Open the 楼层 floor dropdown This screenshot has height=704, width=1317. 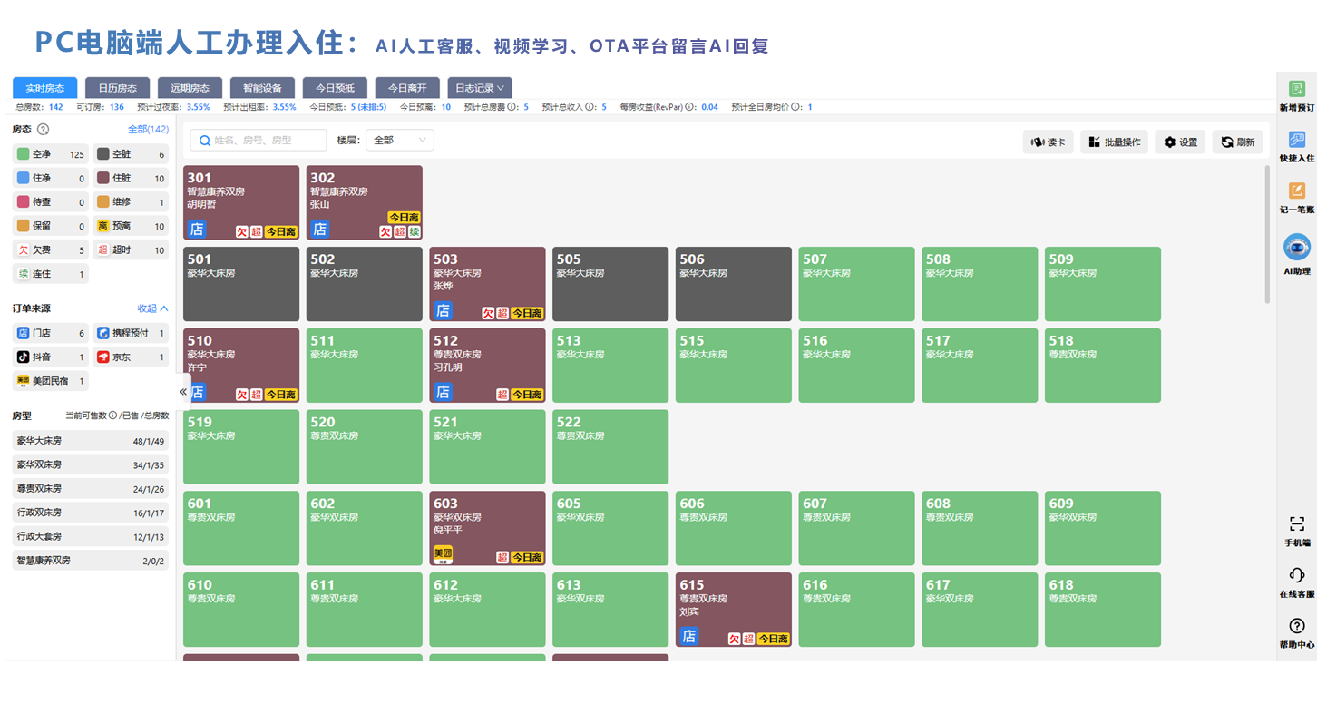pyautogui.click(x=399, y=141)
